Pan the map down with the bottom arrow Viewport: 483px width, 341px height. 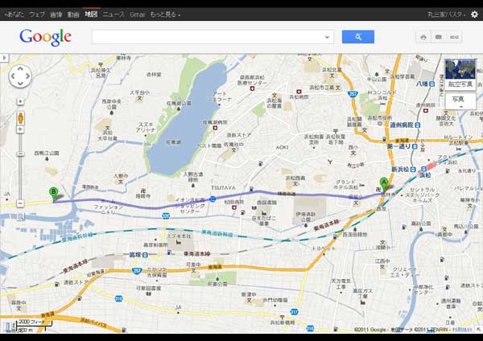(x=20, y=83)
